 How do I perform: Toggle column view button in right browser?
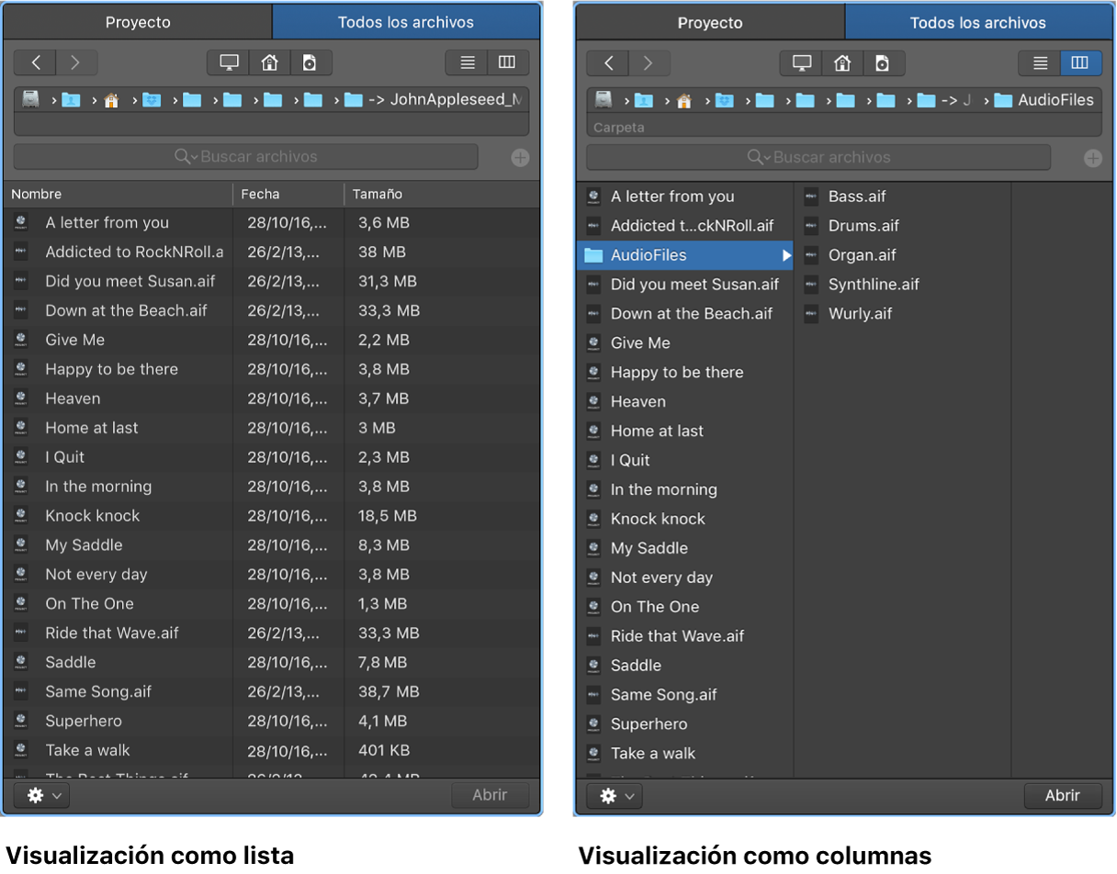point(1081,63)
